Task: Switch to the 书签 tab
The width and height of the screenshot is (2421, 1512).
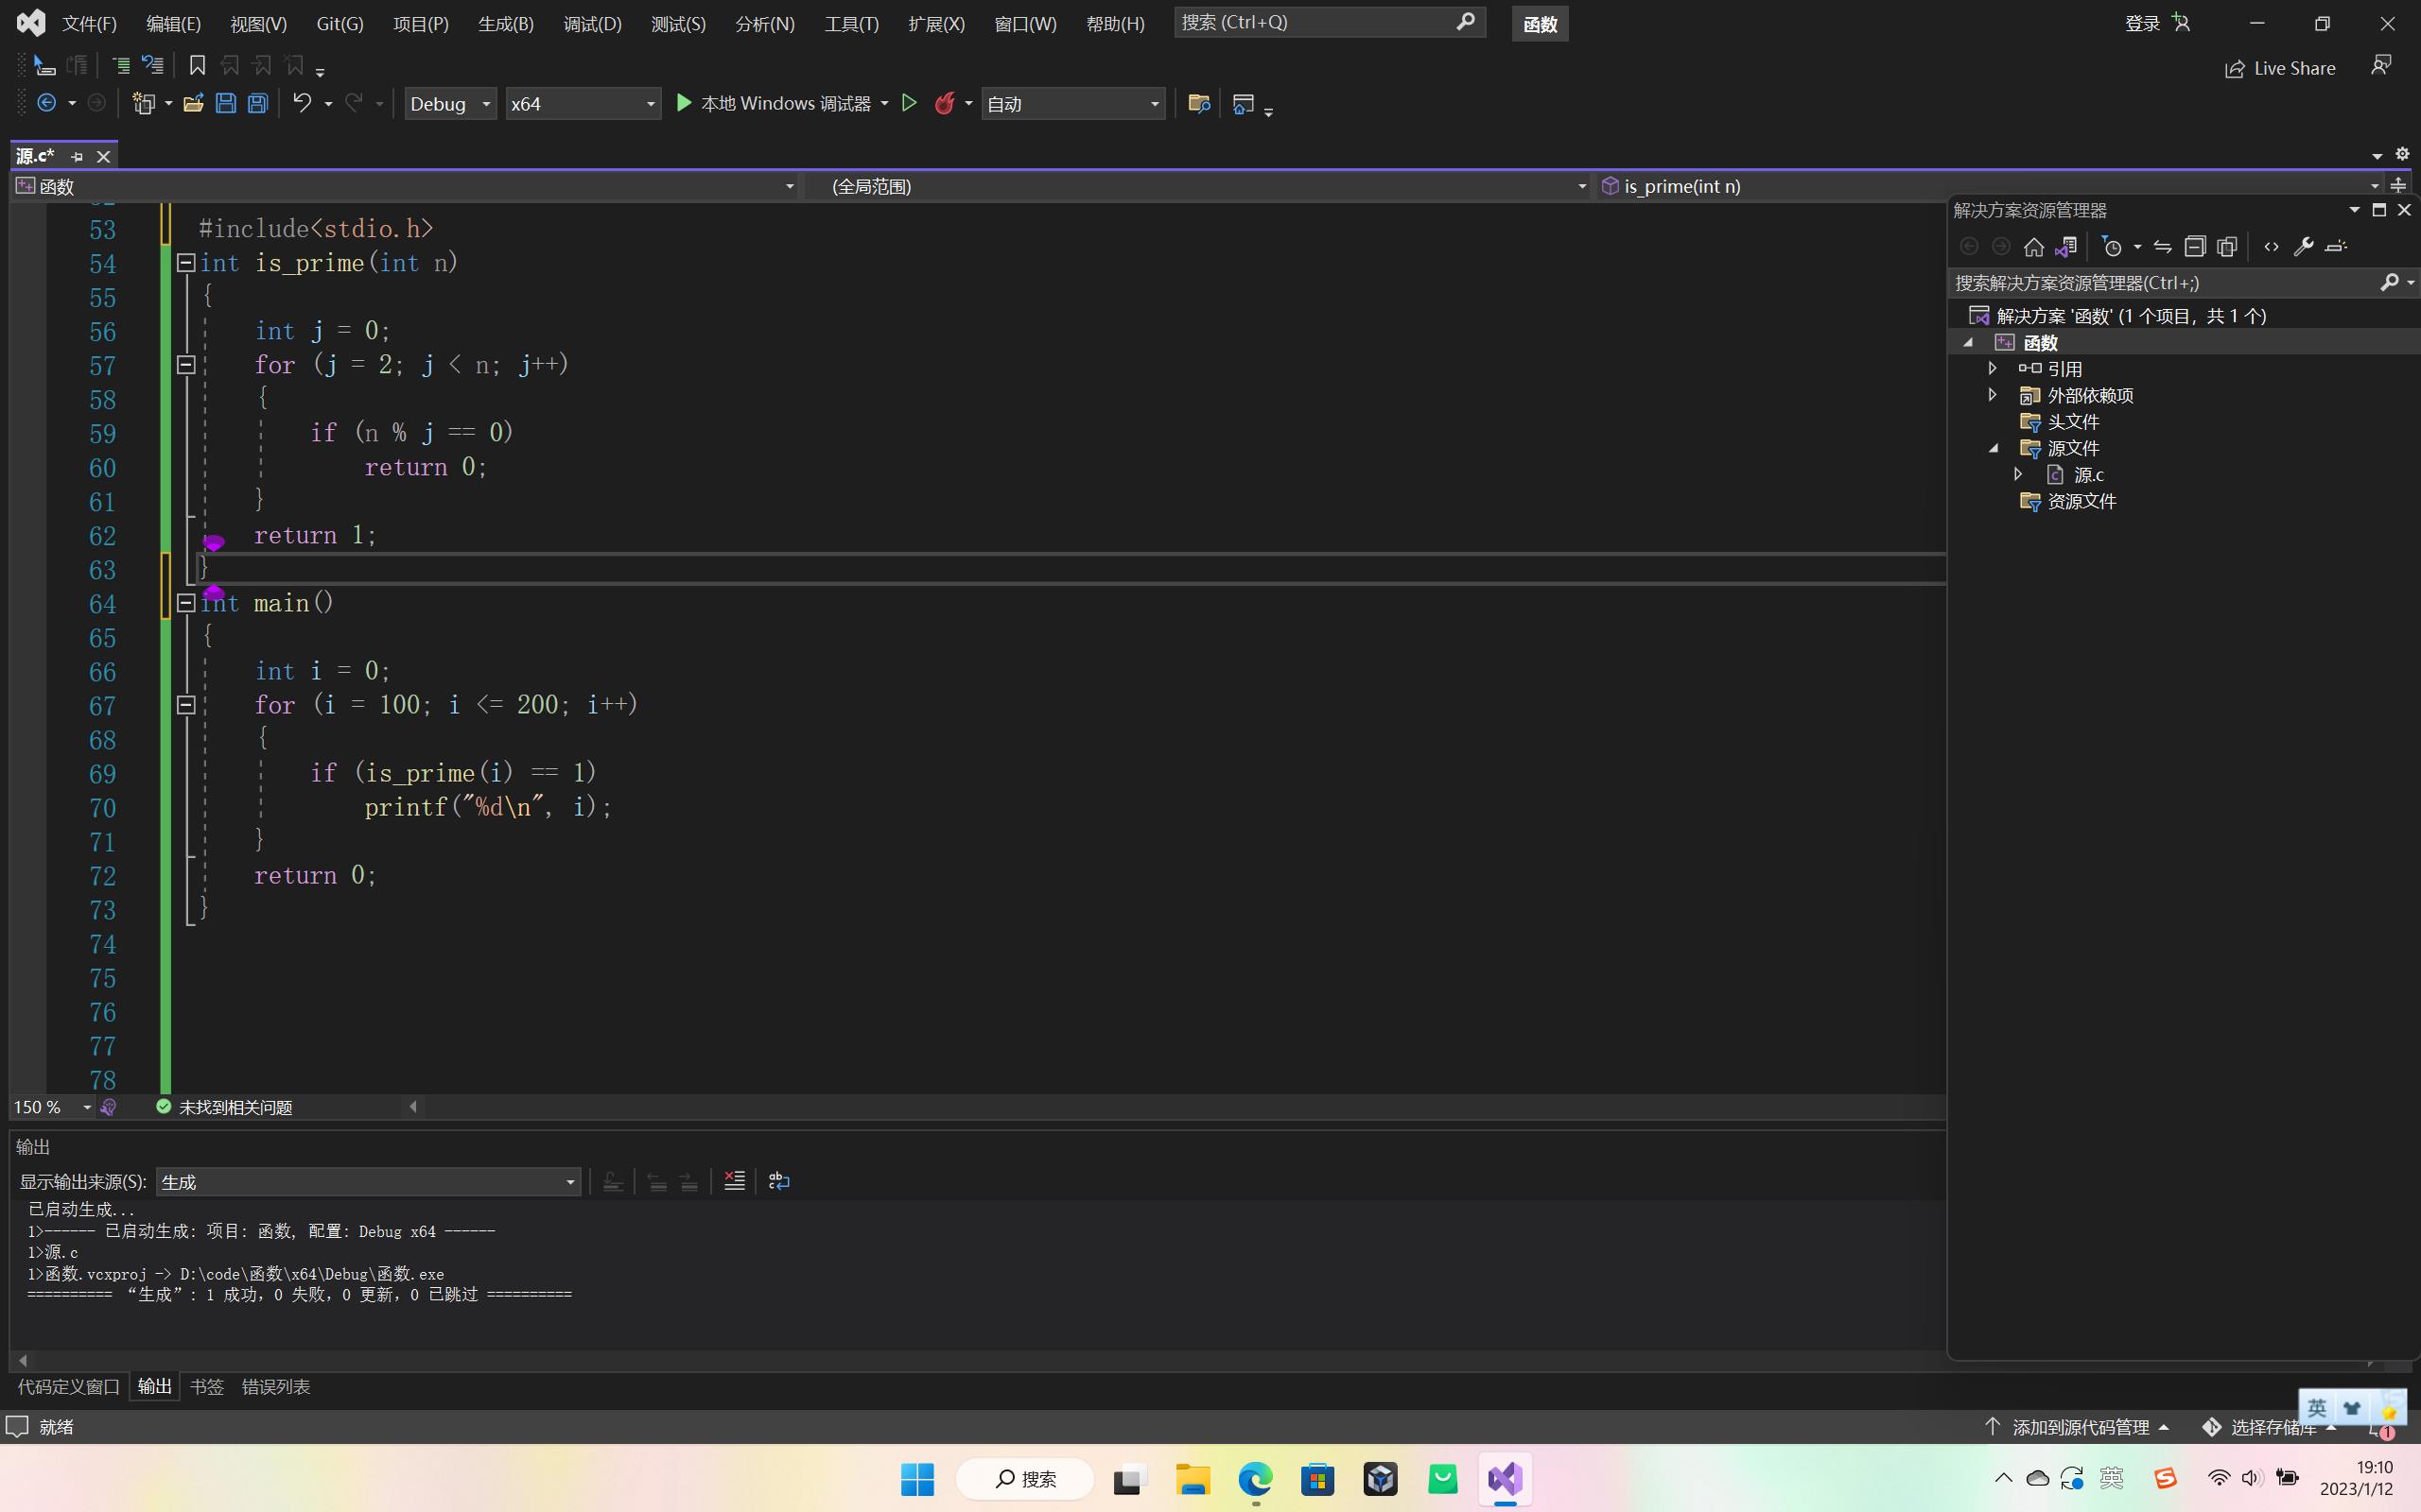Action: pos(207,1387)
